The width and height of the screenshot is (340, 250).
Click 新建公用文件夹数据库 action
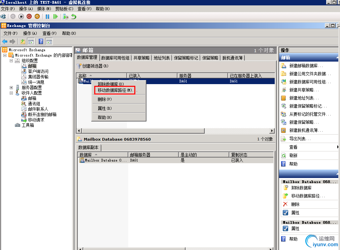pyautogui.click(x=310, y=74)
